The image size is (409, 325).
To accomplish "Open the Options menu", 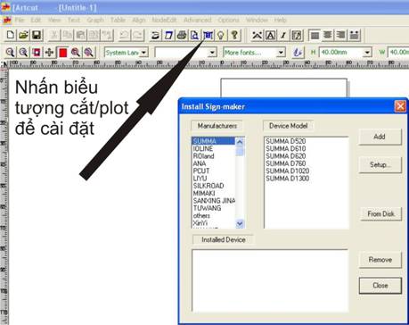I will (x=229, y=21).
